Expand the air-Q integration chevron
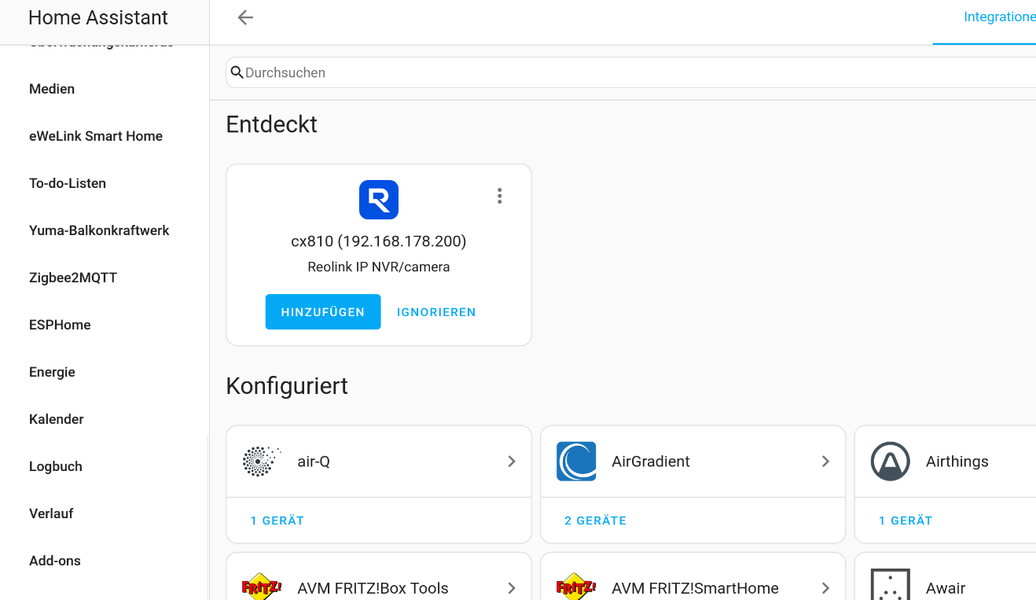Viewport: 1036px width, 600px height. tap(512, 462)
